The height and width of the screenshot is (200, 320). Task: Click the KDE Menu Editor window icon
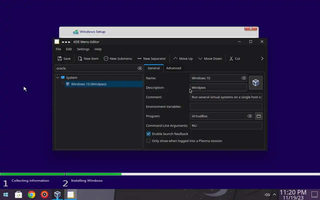click(x=57, y=42)
